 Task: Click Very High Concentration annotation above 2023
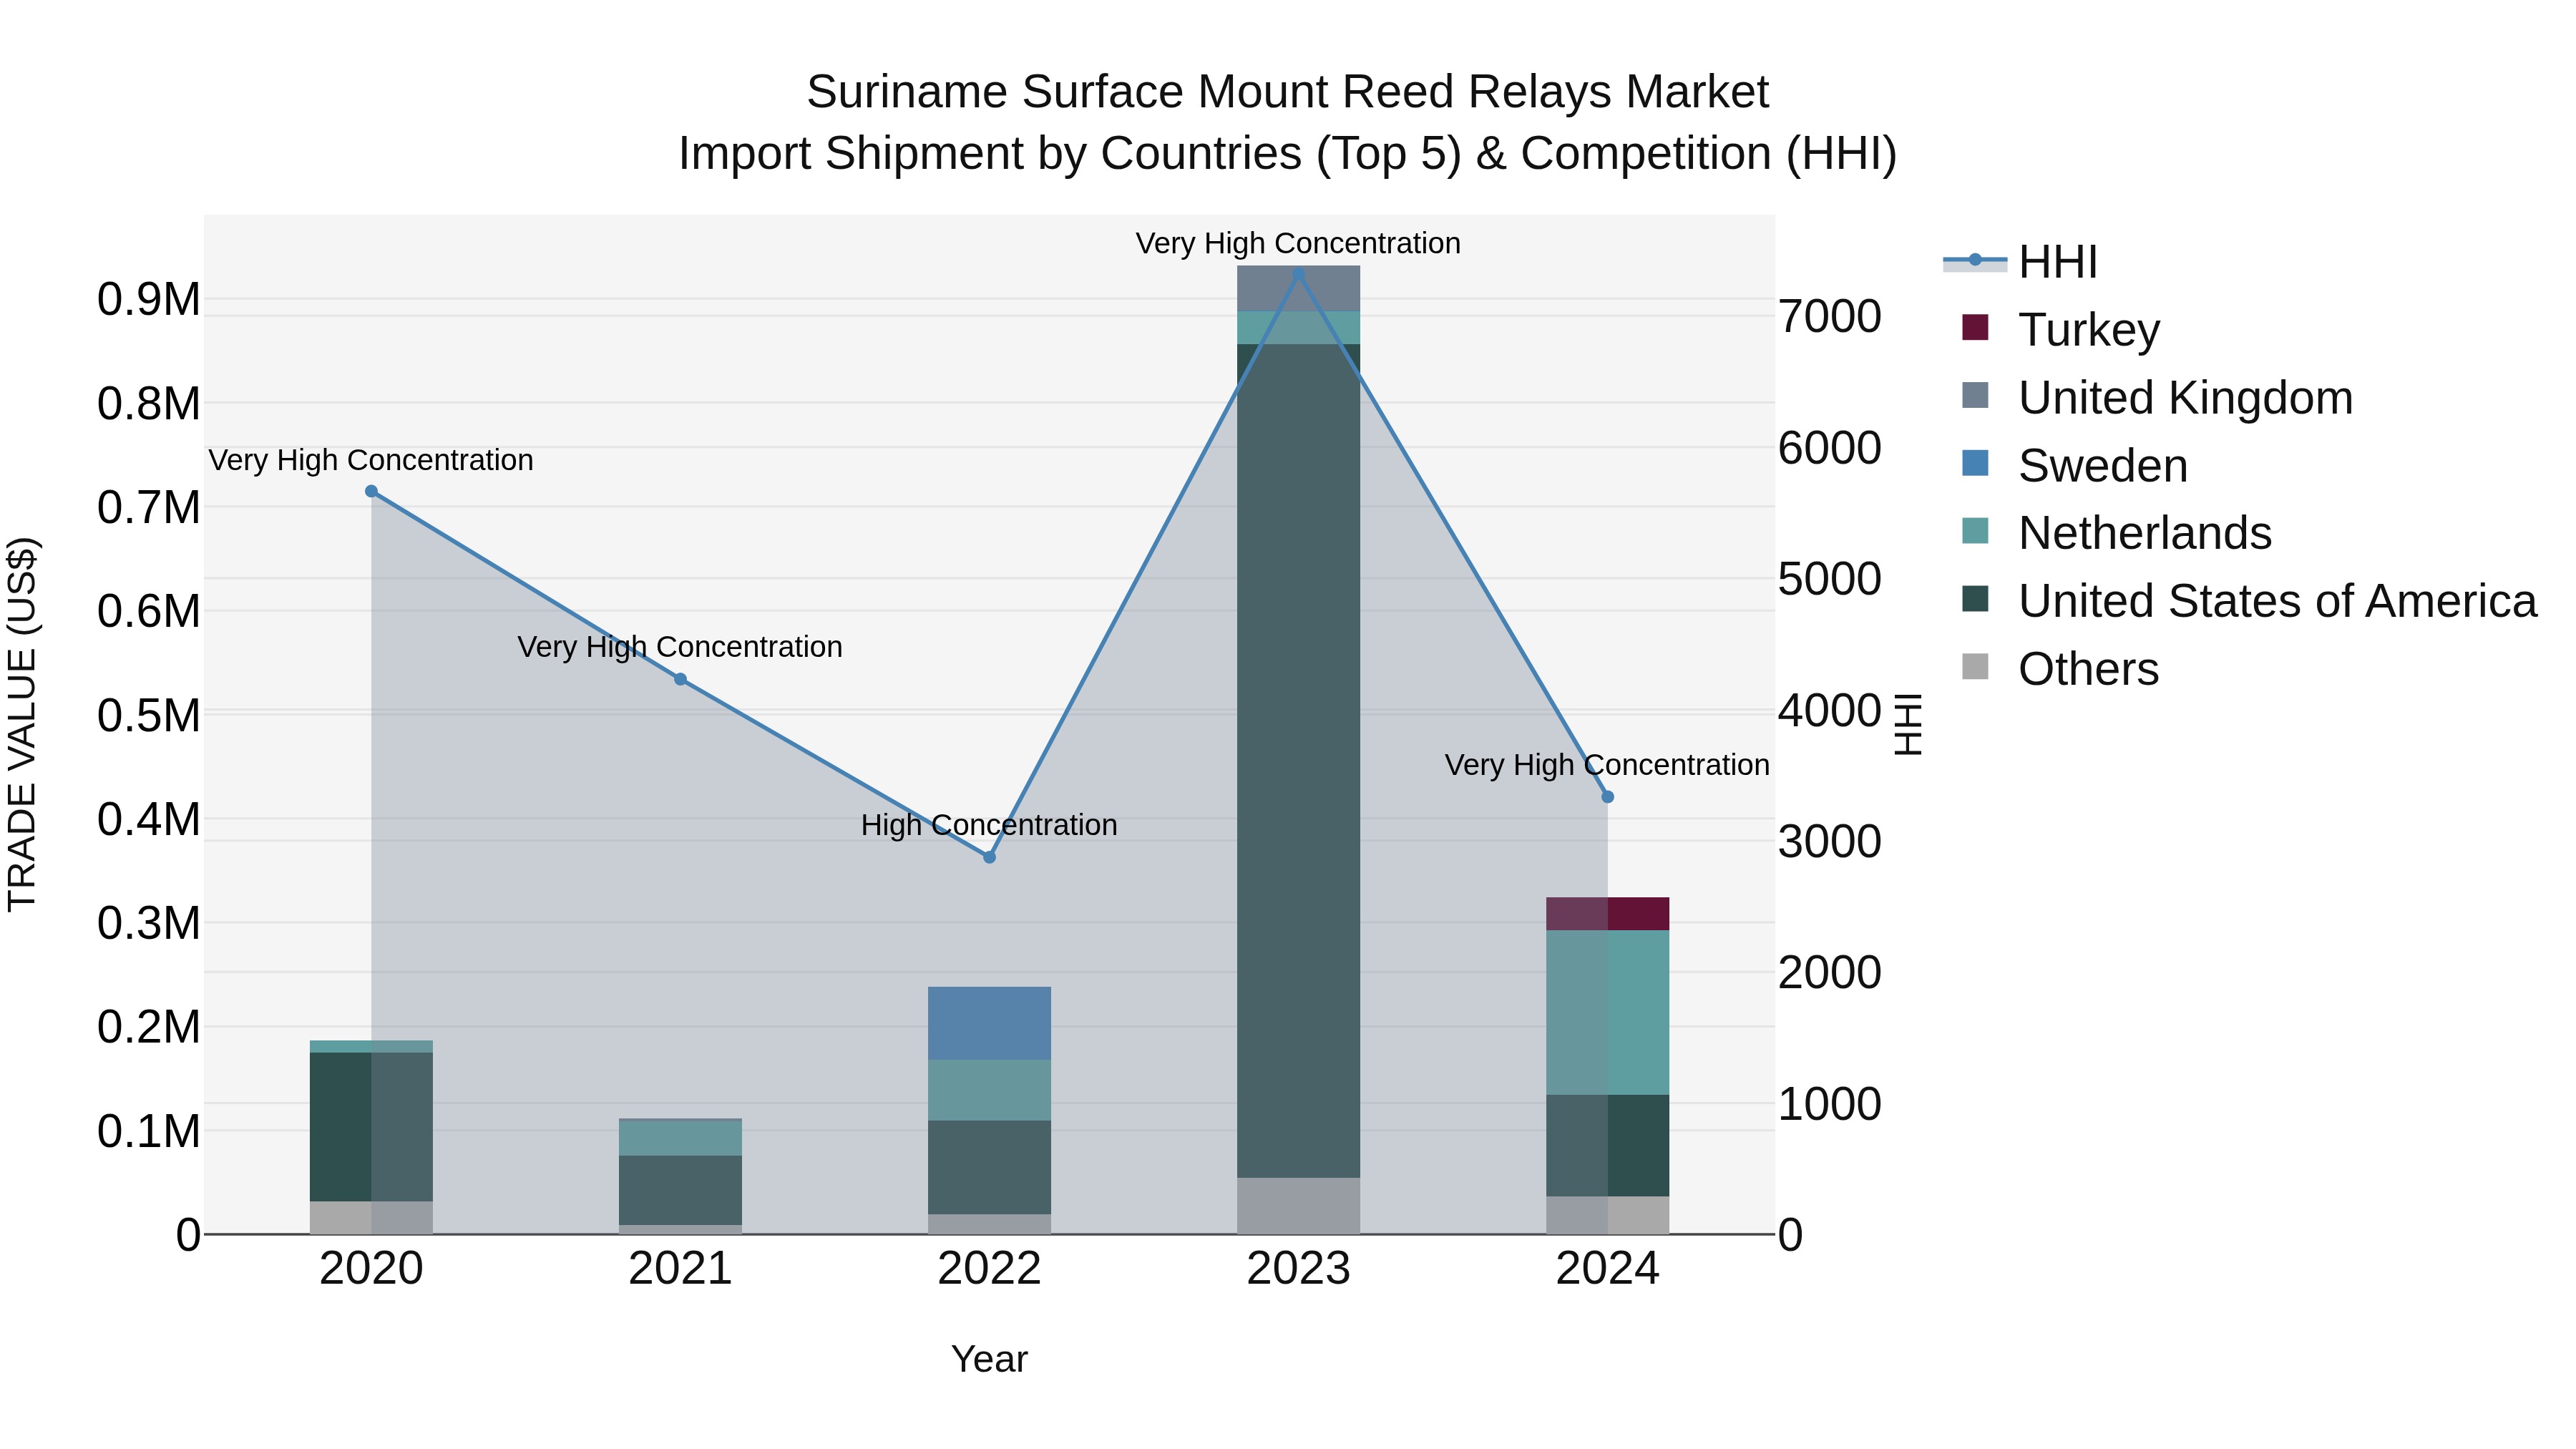1298,243
